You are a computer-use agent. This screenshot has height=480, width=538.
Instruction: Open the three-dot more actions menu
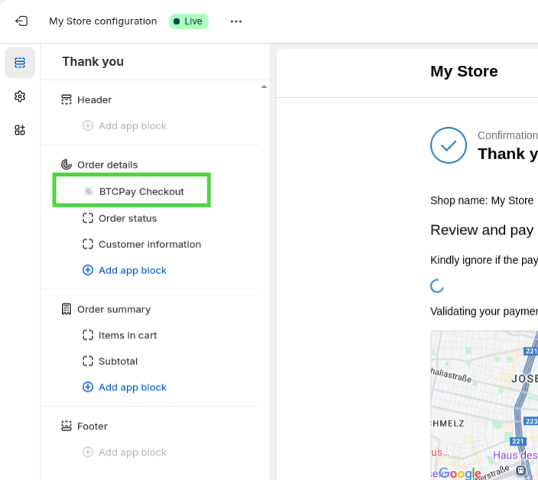point(236,21)
